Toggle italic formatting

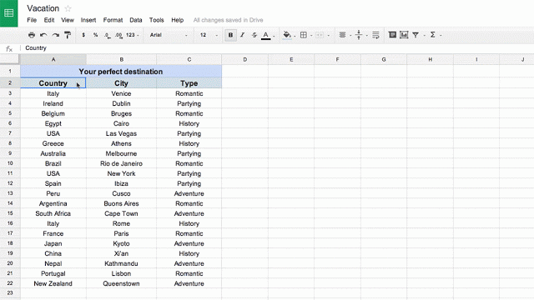[242, 35]
